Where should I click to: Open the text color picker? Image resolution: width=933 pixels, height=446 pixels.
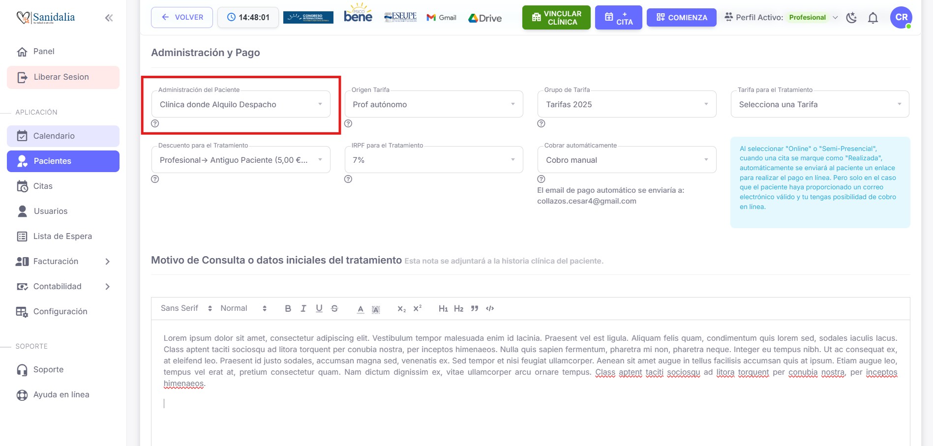tap(361, 309)
